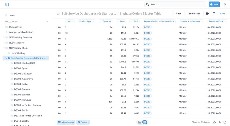Open Price column header menu

click(121, 21)
